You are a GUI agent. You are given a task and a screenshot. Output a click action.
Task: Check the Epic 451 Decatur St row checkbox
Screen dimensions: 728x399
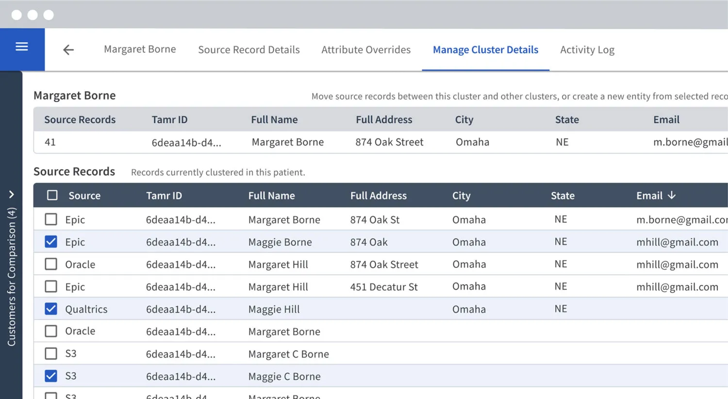coord(51,286)
